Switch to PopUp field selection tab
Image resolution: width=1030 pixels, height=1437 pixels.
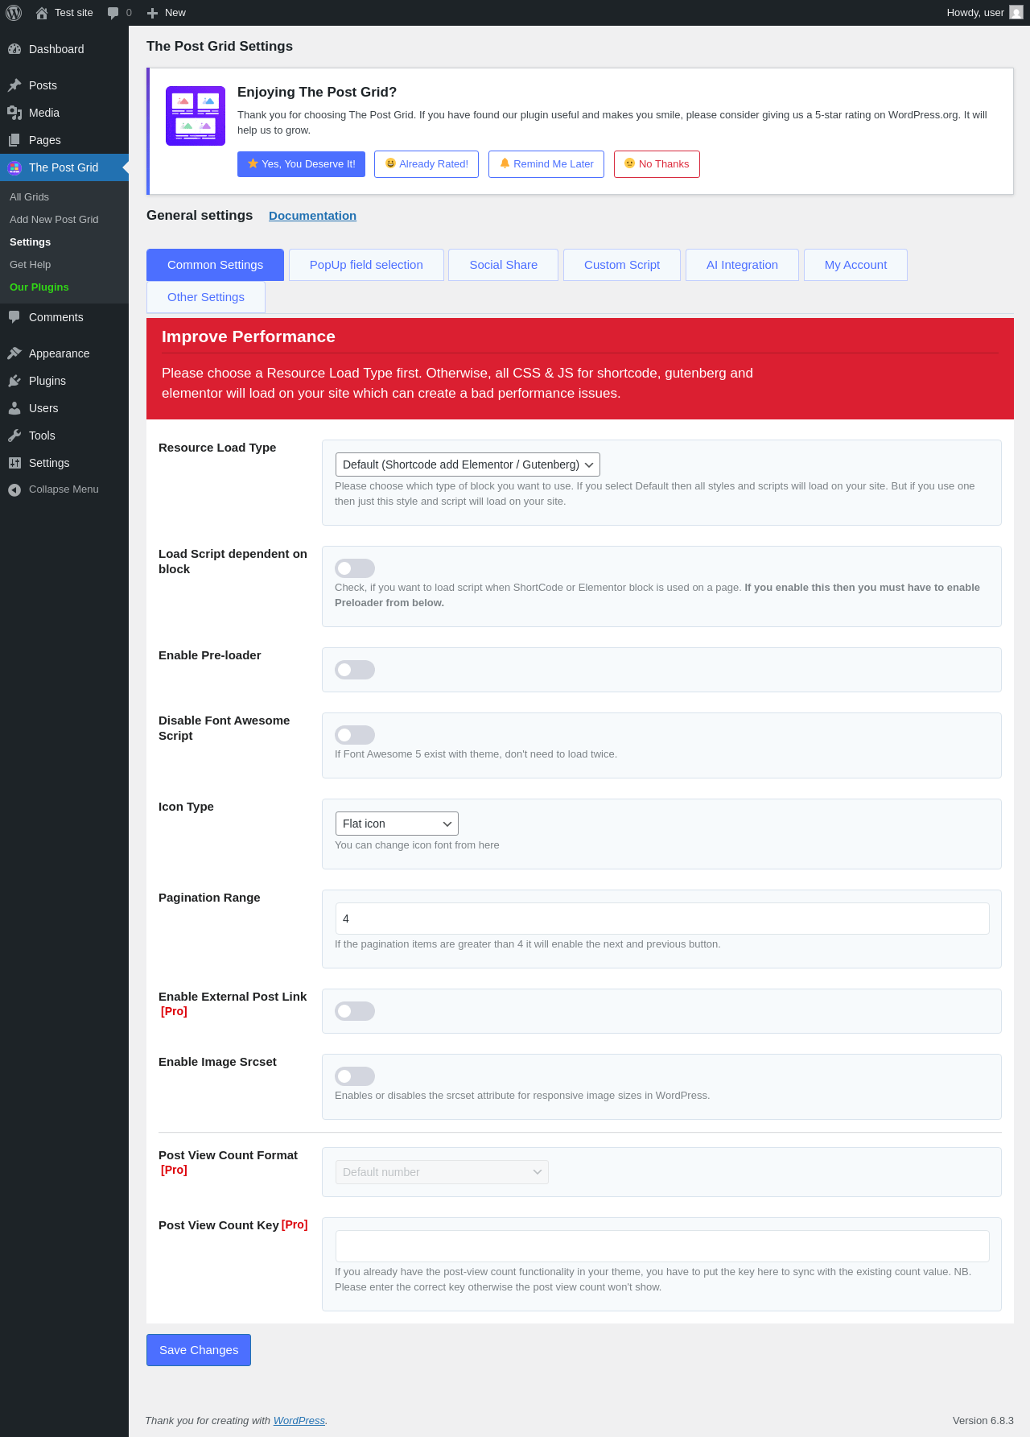[366, 265]
